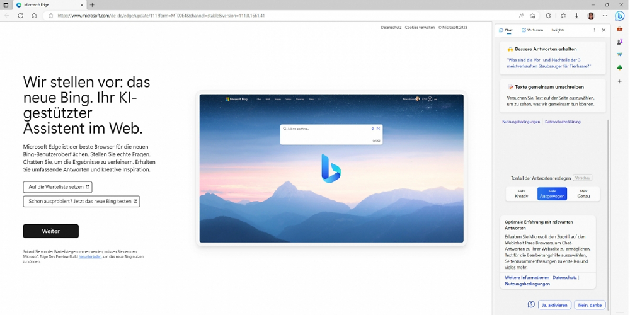The height and width of the screenshot is (315, 630).
Task: Open the Downloads icon
Action: point(576,16)
